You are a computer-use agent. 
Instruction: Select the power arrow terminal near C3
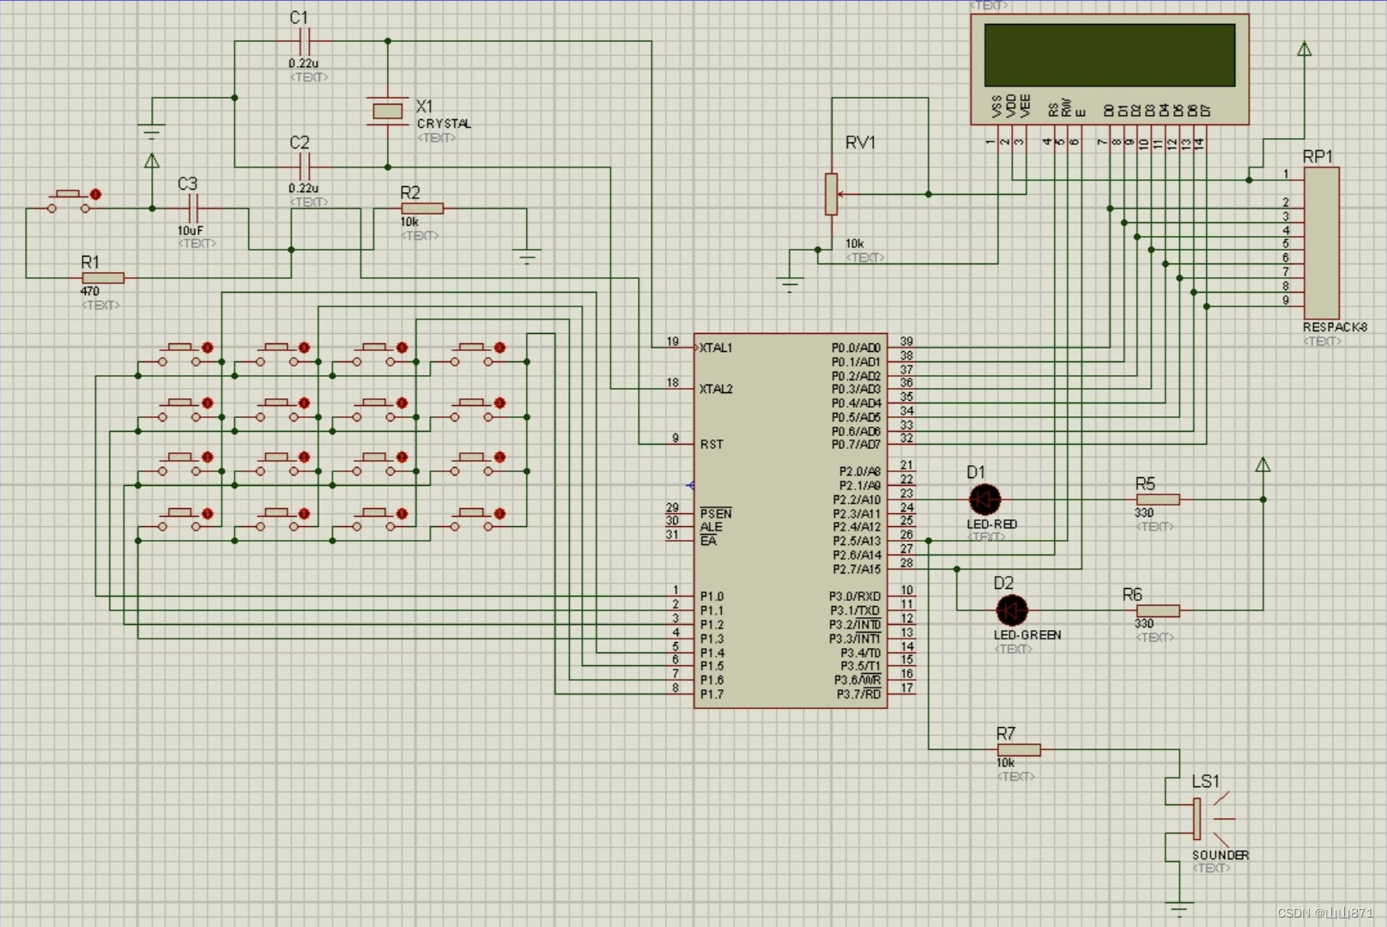coord(152,161)
